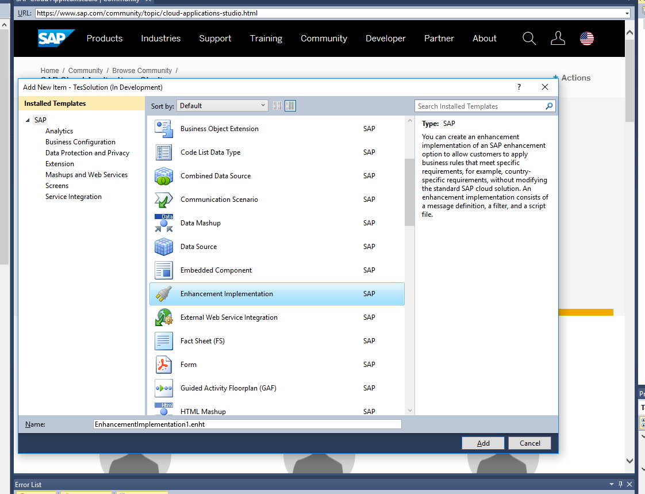Click the template list scroll down arrow
This screenshot has width=645, height=494.
pyautogui.click(x=410, y=411)
